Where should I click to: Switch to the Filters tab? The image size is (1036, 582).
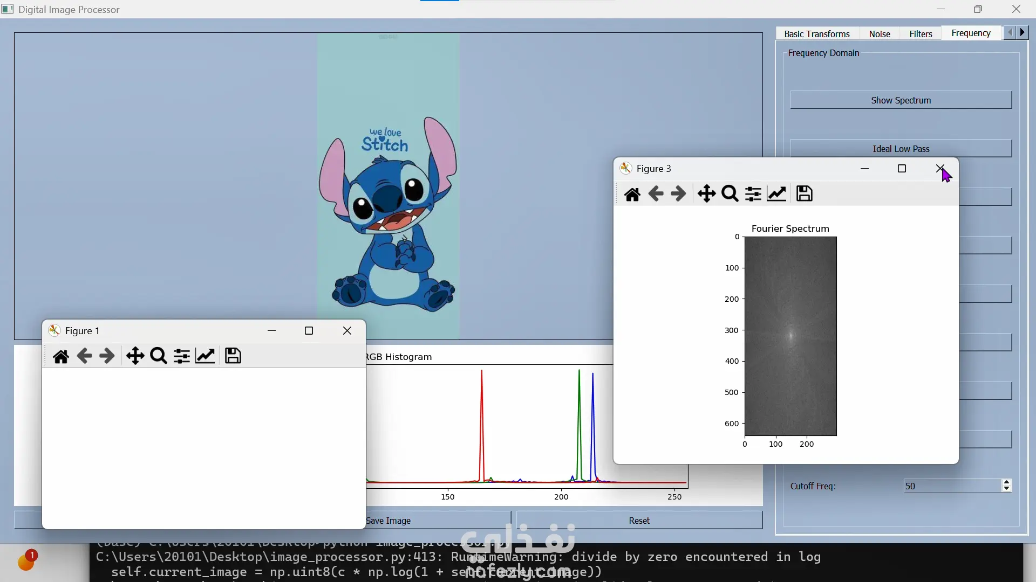pyautogui.click(x=920, y=34)
